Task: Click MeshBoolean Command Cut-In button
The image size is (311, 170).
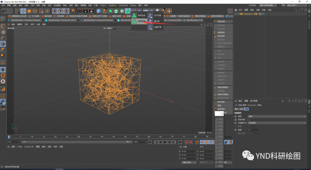Action: coord(60,20)
